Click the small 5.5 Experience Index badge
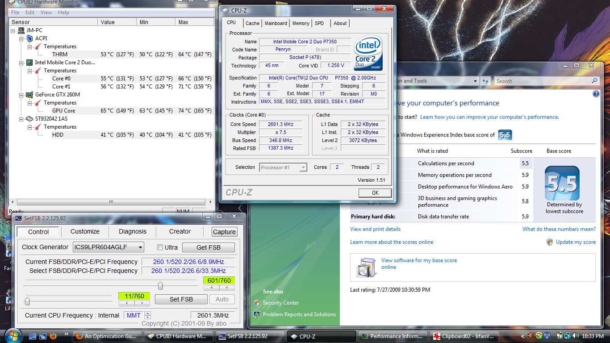Image resolution: width=610 pixels, height=343 pixels. point(505,135)
